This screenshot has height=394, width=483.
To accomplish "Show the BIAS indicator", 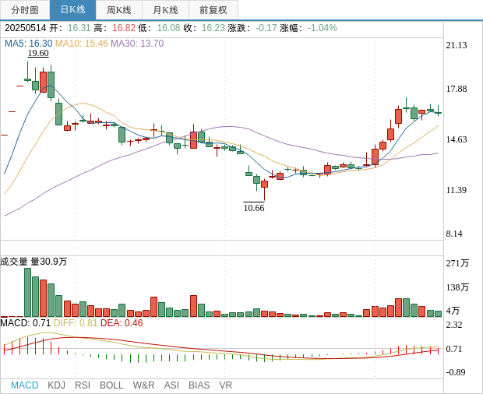I will click(199, 385).
